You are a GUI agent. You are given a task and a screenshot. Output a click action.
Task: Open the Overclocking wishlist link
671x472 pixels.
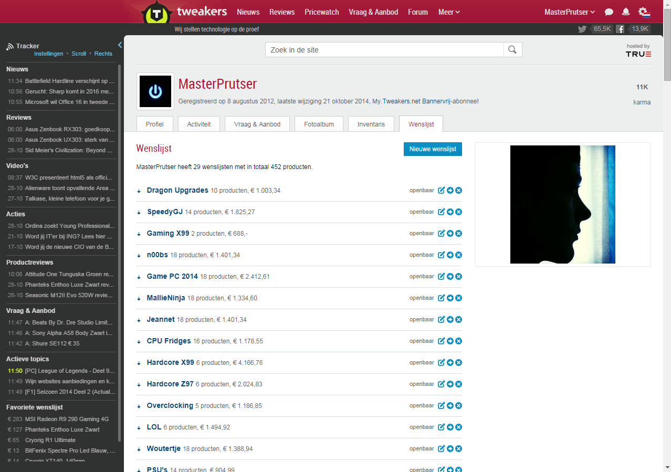[x=170, y=405]
